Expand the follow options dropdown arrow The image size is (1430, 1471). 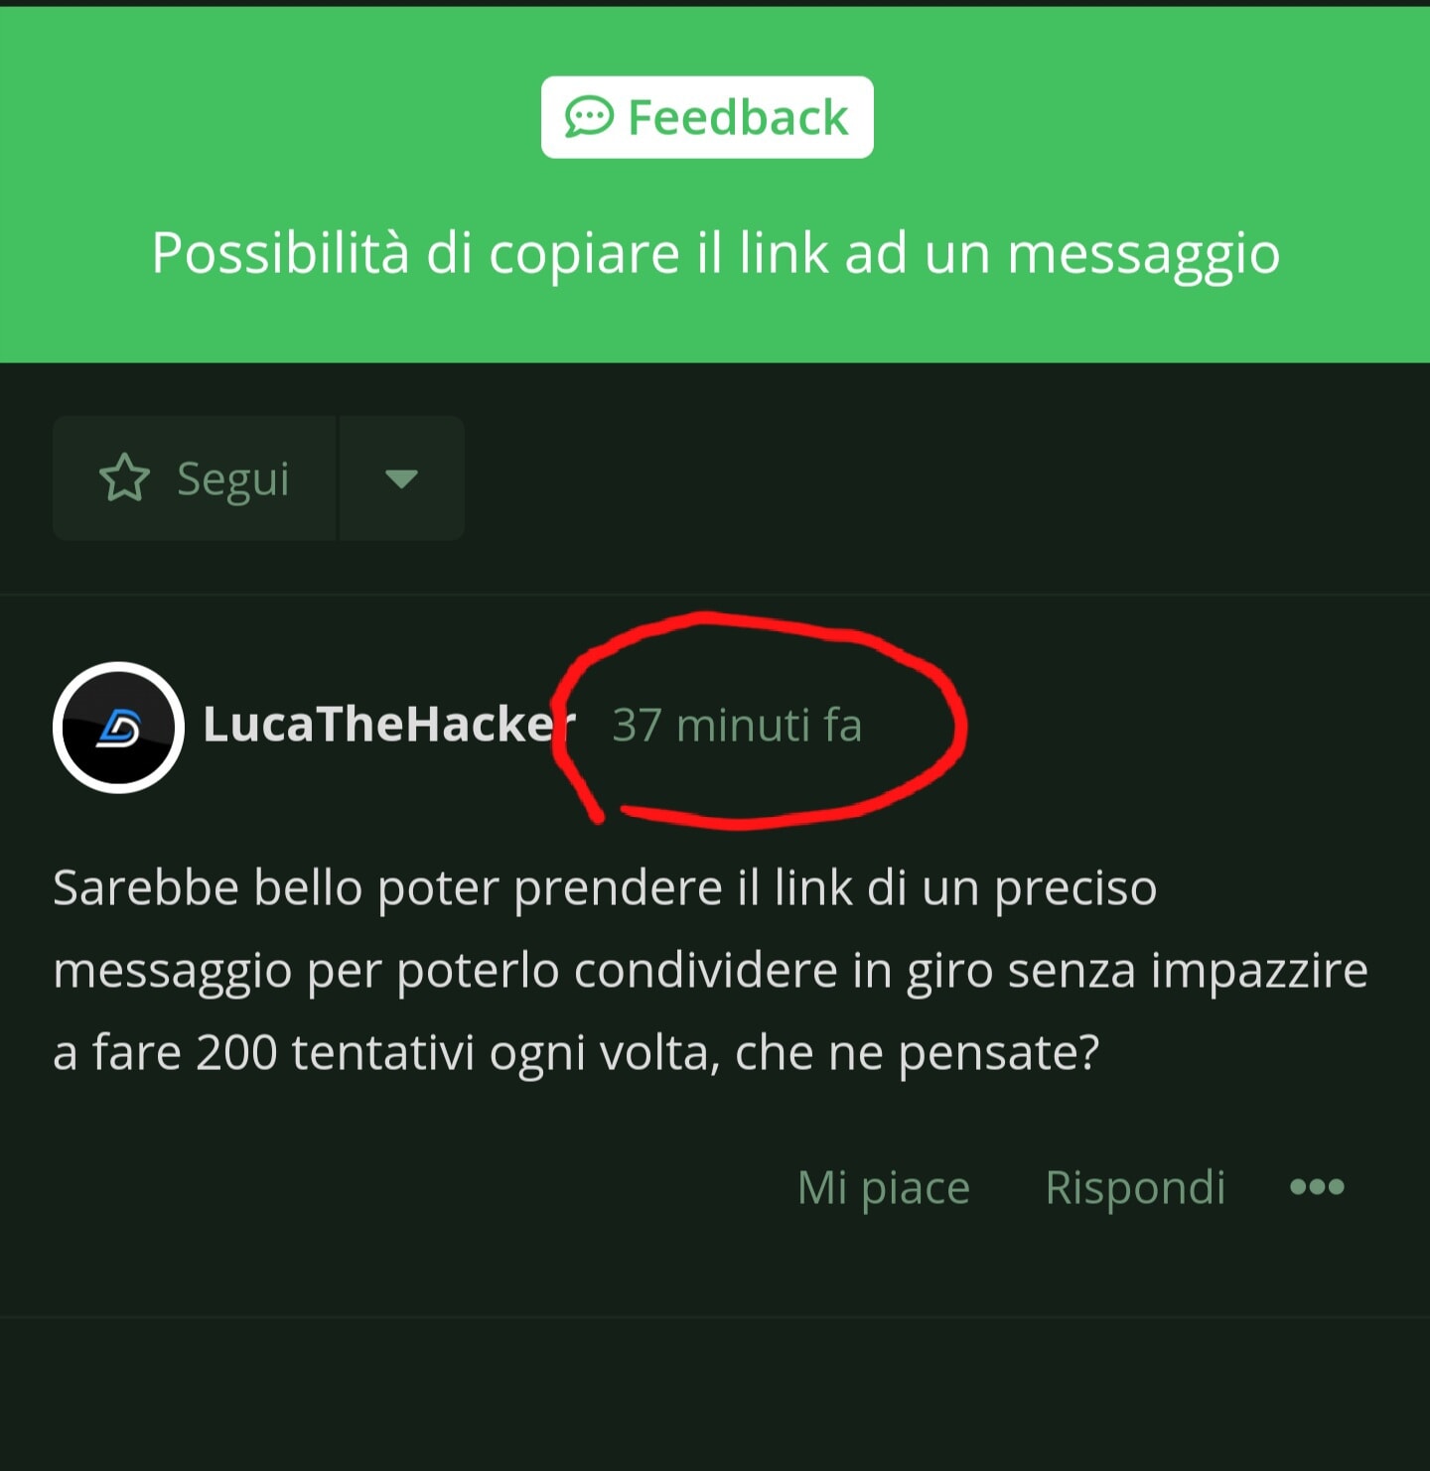[x=401, y=478]
